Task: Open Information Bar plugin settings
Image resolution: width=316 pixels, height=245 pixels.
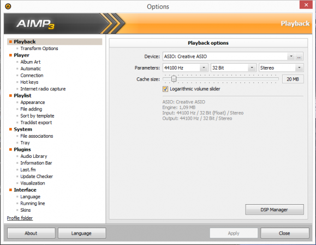Action: pos(36,163)
